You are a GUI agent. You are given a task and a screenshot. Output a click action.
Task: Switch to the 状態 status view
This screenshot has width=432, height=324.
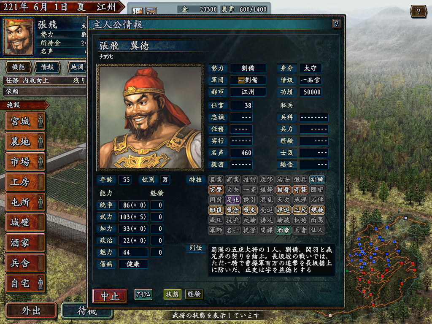172,294
